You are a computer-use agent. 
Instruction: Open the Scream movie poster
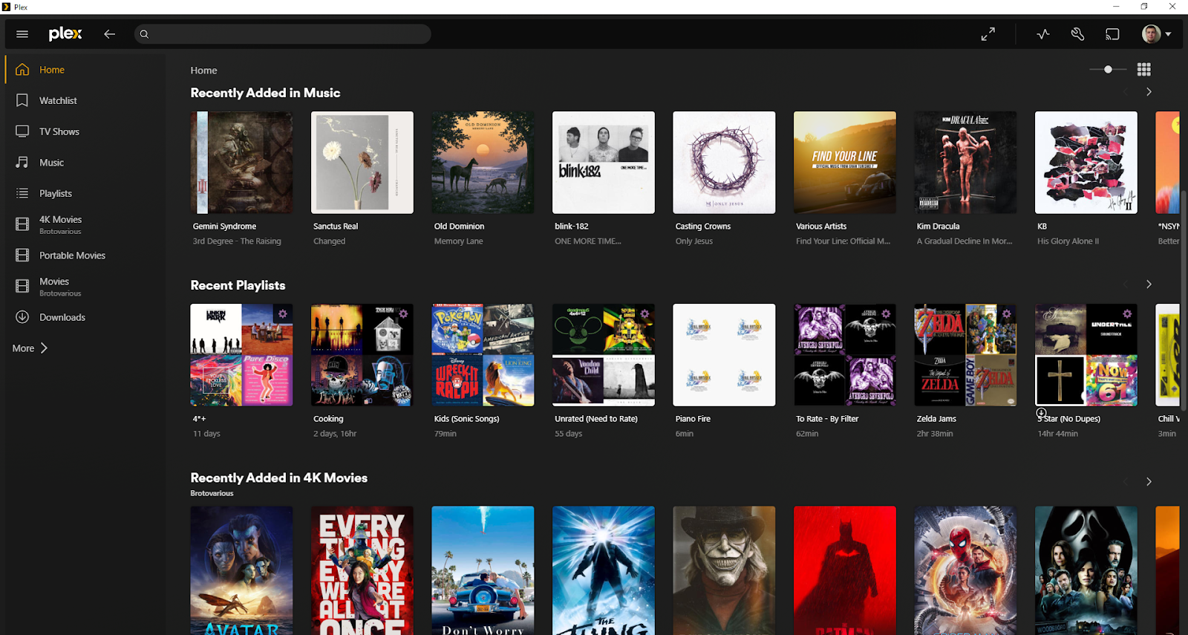pyautogui.click(x=1086, y=570)
